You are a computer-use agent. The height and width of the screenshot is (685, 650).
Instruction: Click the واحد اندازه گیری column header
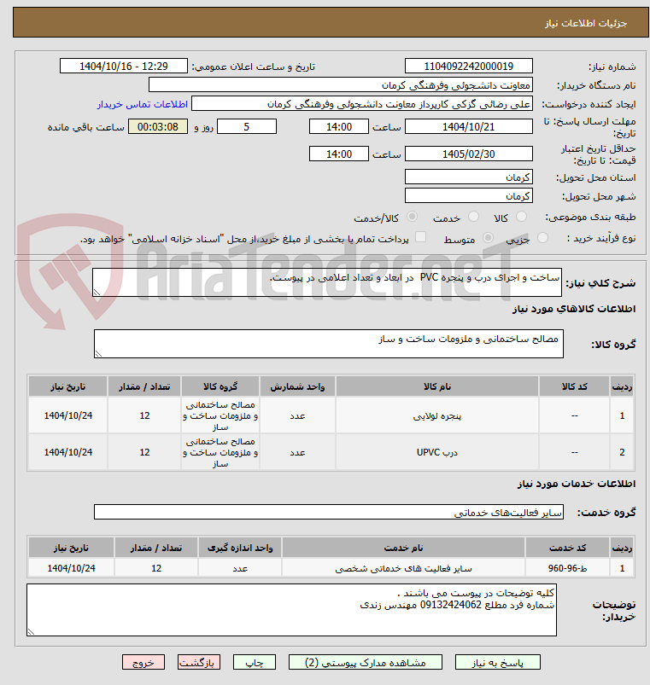pos(240,548)
